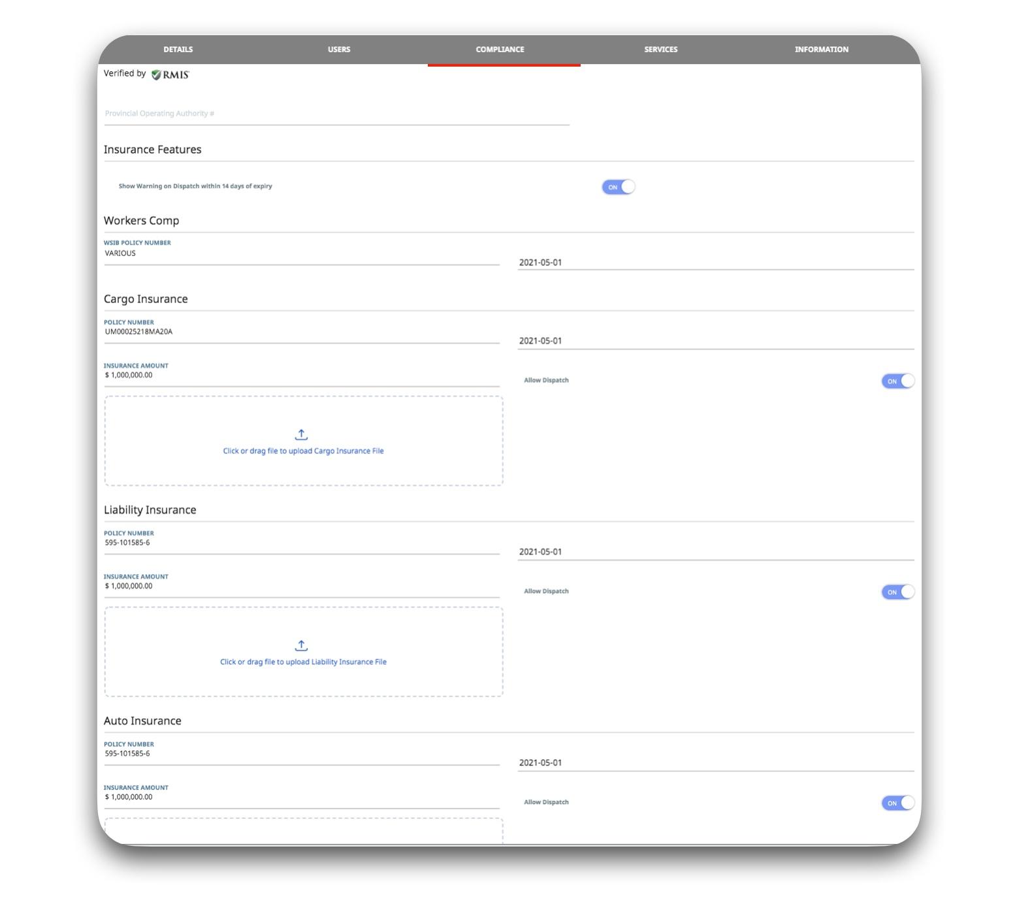Edit the Cargo Insurance amount field

point(302,374)
